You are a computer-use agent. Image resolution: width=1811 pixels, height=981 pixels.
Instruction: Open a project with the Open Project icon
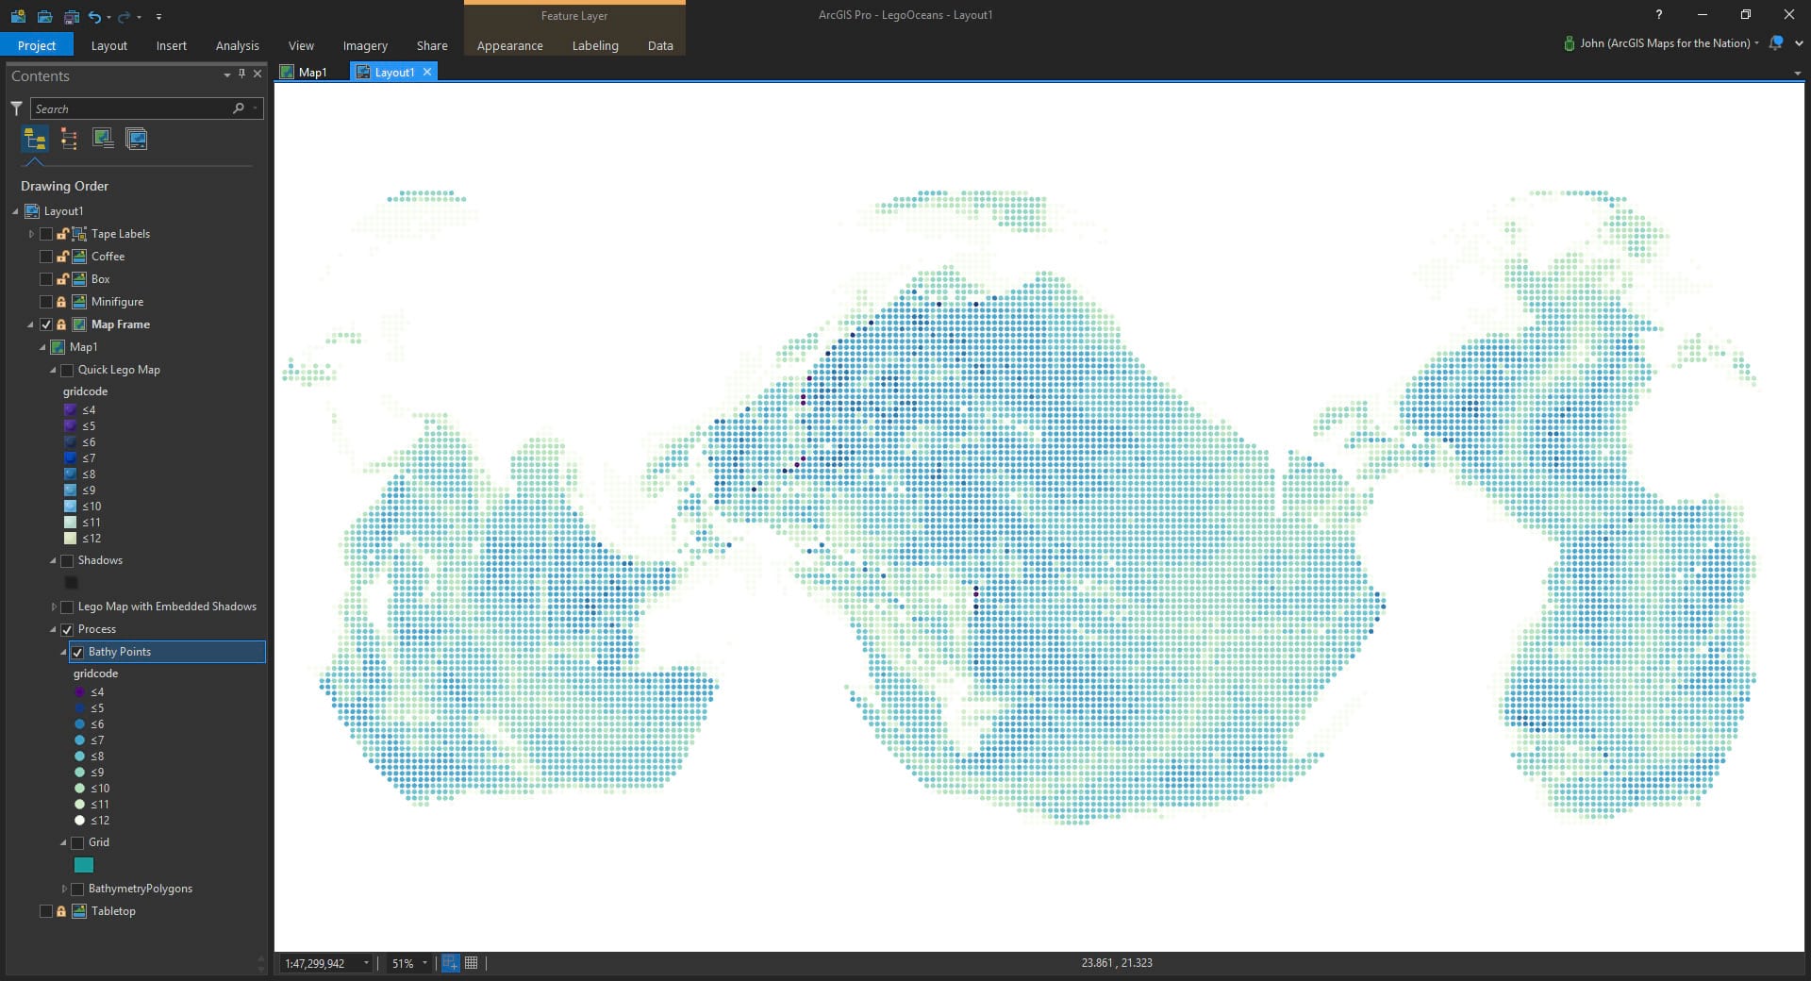pos(44,16)
